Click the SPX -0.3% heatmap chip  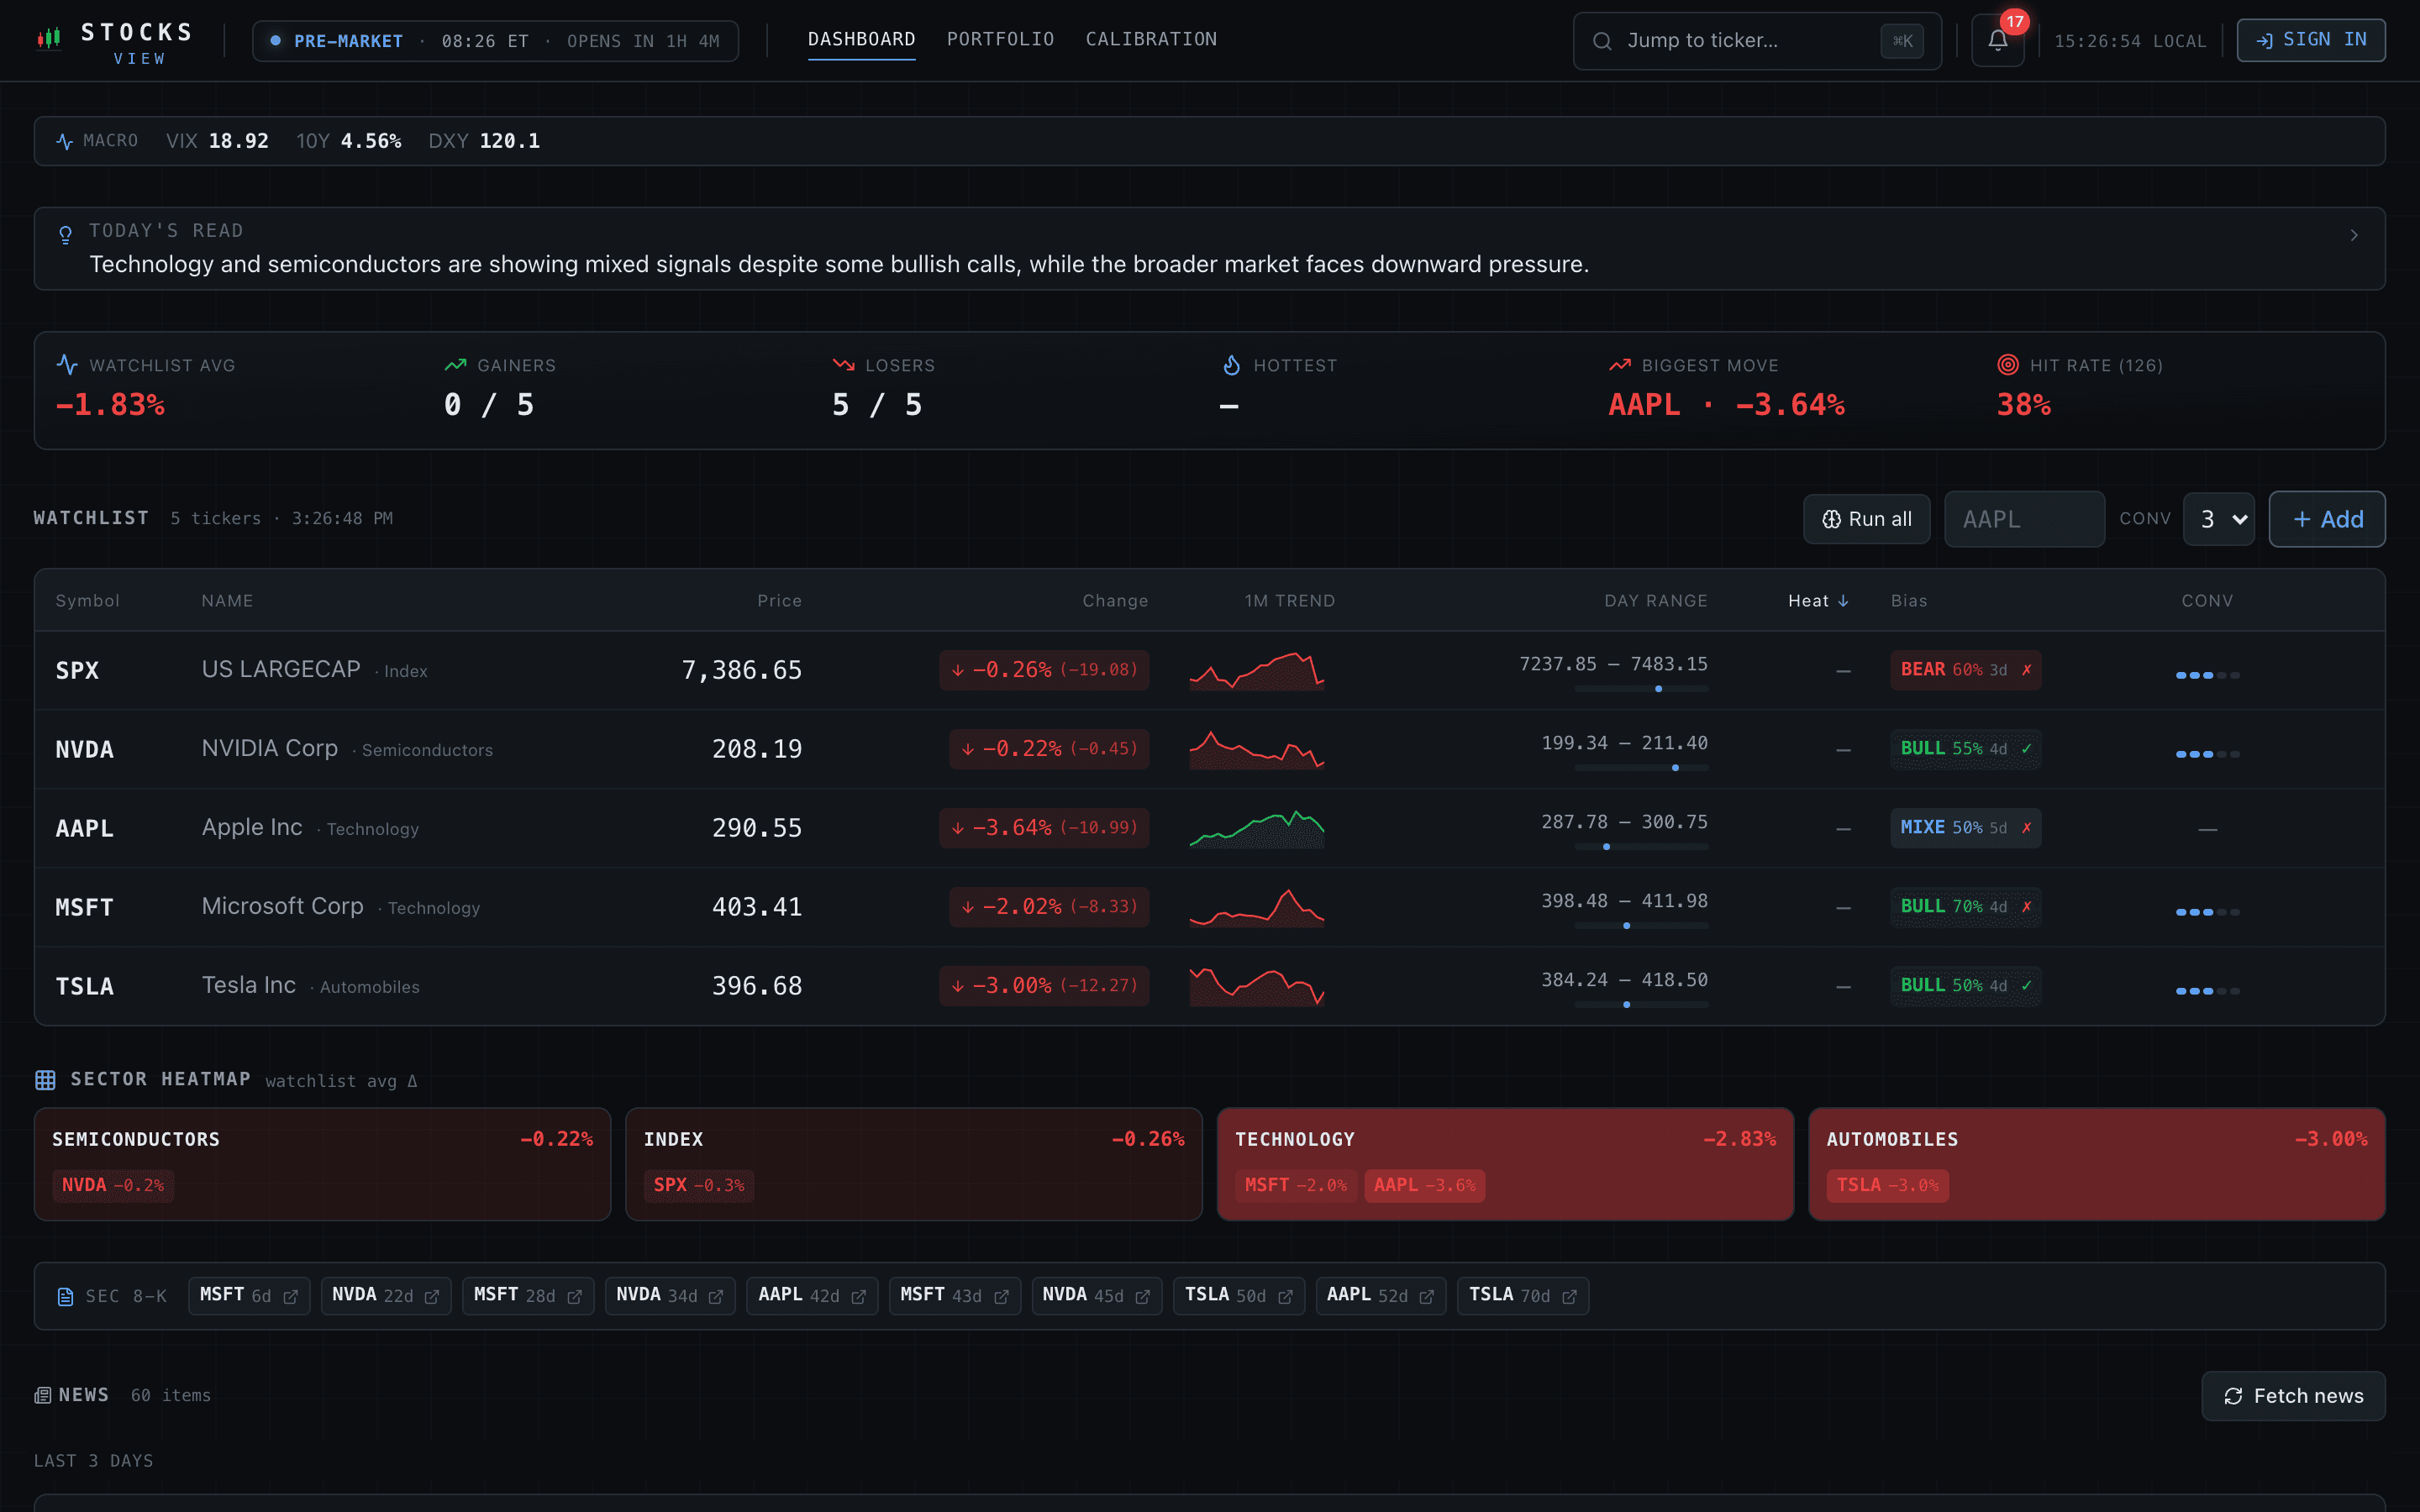(x=699, y=1186)
